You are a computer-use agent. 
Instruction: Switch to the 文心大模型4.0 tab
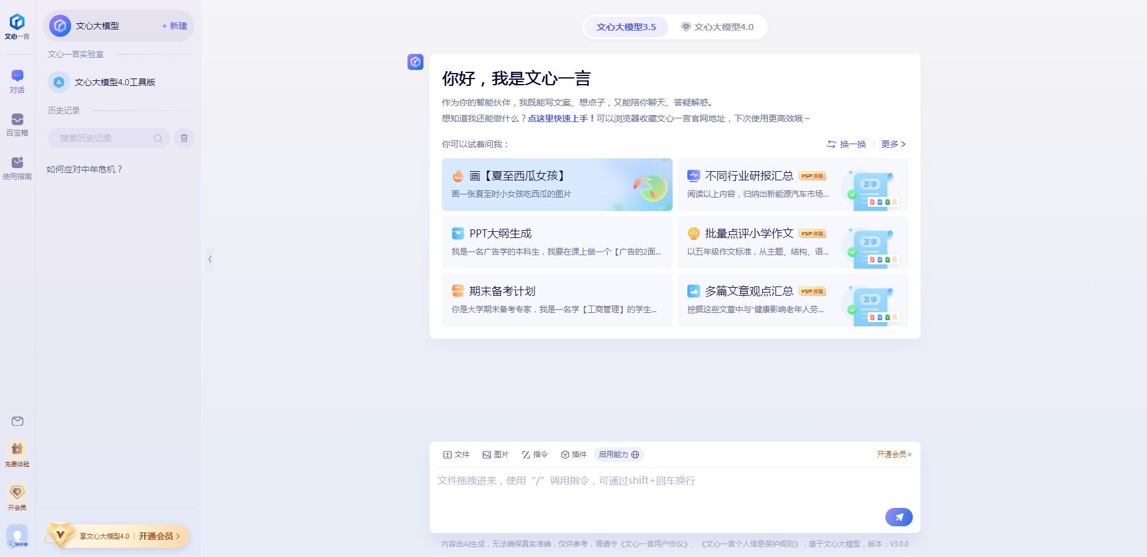pos(717,27)
